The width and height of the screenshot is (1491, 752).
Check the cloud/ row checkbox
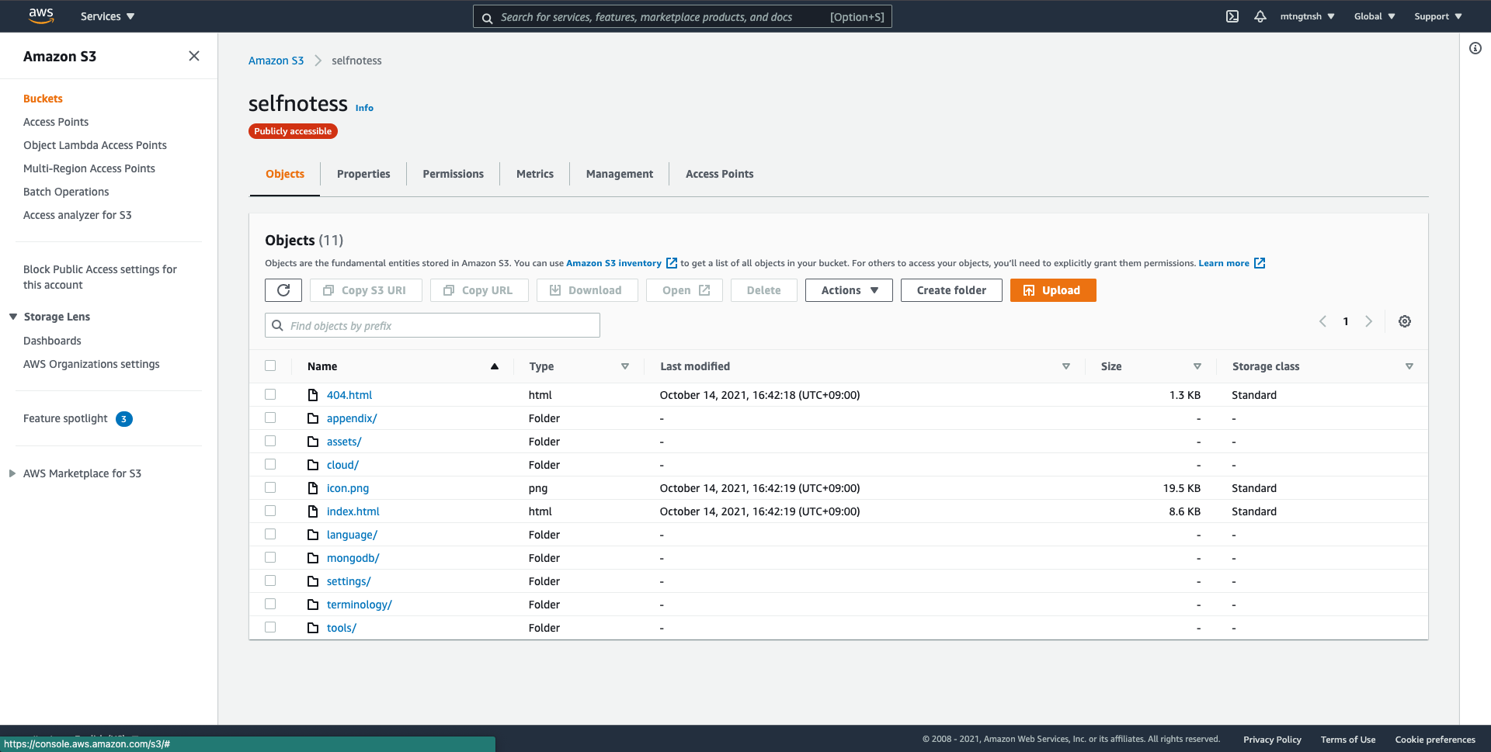coord(270,464)
